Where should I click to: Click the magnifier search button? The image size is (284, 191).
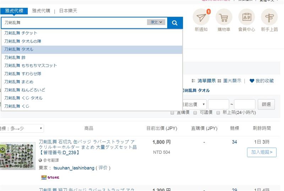click(x=175, y=23)
